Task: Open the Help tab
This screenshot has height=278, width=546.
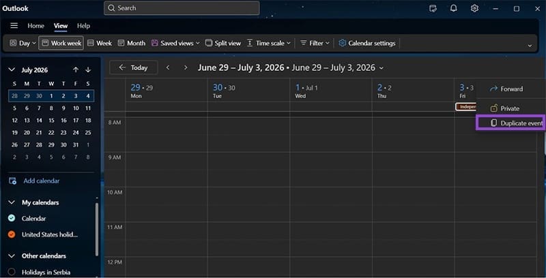Action: click(x=83, y=26)
